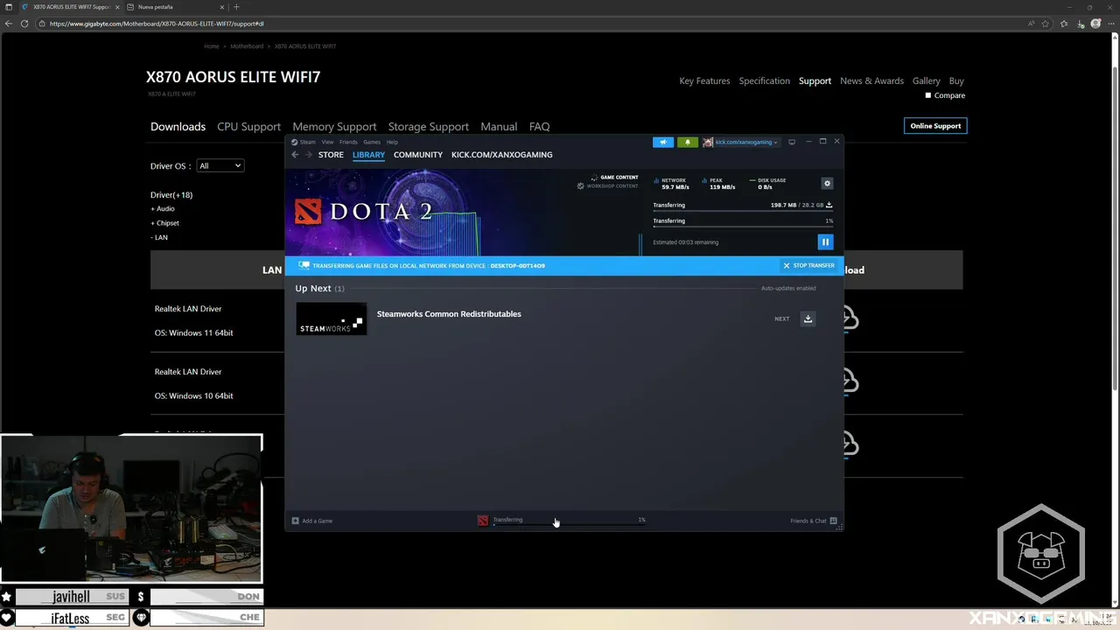Viewport: 1120px width, 630px height.
Task: Open the CPU Support tab
Action: (x=248, y=127)
